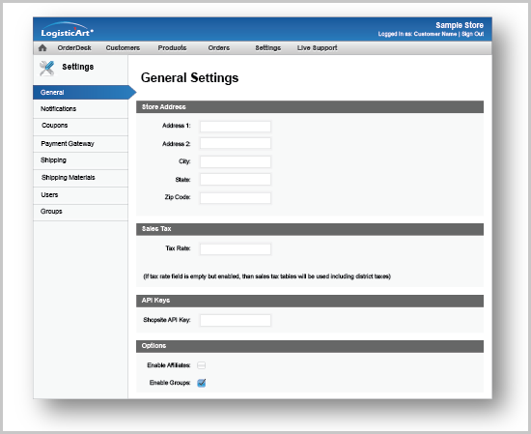
Task: Open Live Support
Action: click(x=317, y=47)
